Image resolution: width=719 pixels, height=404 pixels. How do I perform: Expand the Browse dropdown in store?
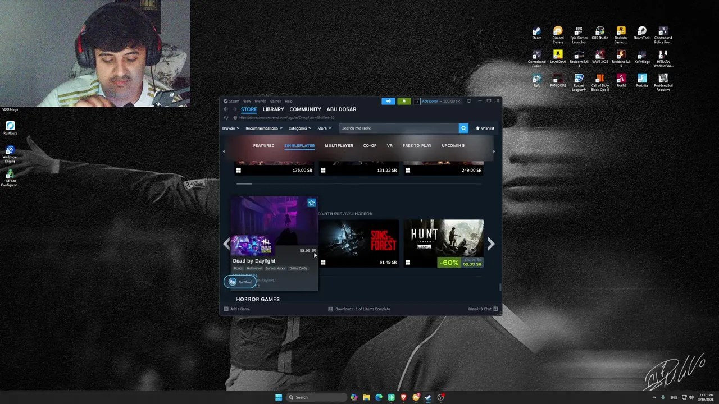pos(230,128)
